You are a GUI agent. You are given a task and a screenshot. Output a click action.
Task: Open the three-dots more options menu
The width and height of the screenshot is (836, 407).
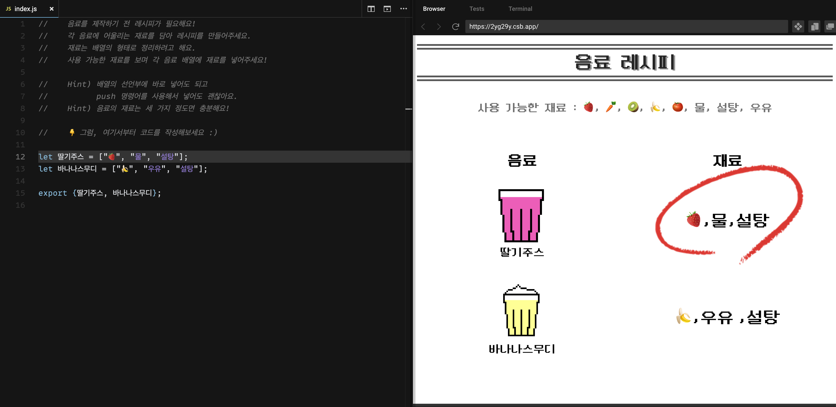coord(403,9)
